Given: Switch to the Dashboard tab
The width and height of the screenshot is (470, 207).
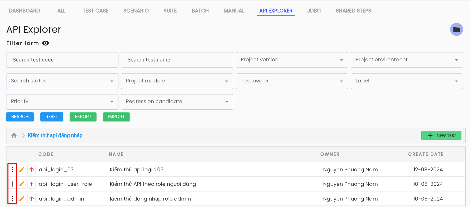Looking at the screenshot, I should click(x=24, y=11).
